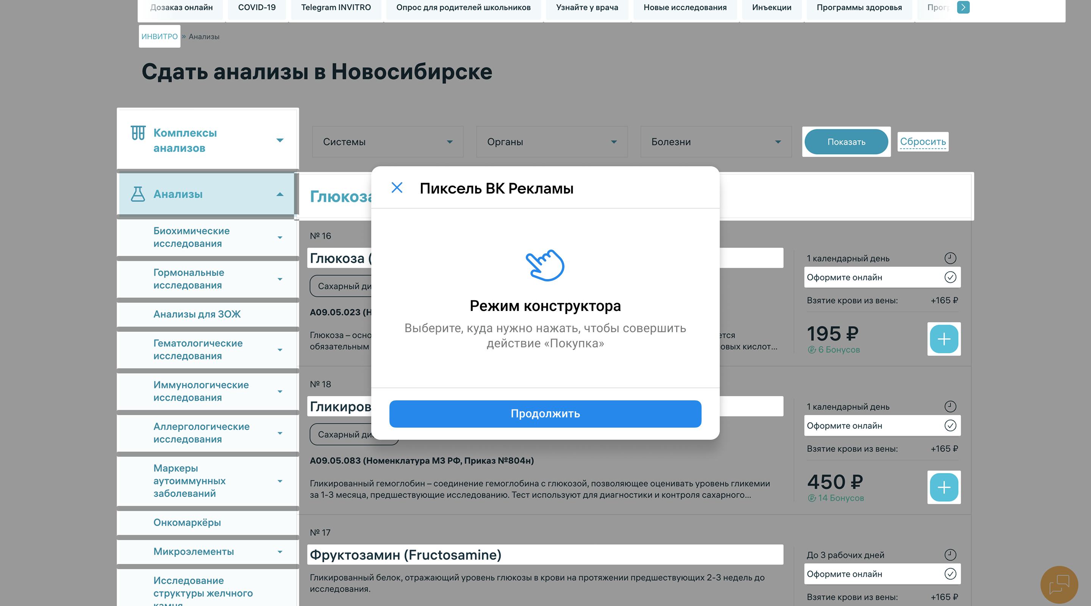Add the 450 ₽ glycated hemoglobin test to cart
Screen dimensions: 1091x606
[944, 487]
